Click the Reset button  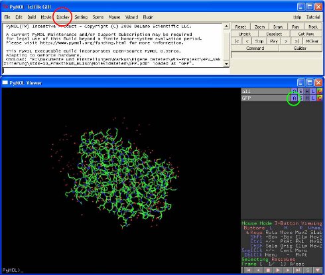(241, 27)
